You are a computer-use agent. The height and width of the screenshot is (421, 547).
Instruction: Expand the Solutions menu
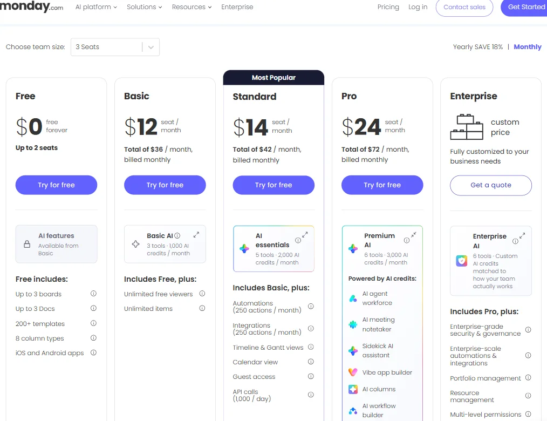pyautogui.click(x=144, y=7)
